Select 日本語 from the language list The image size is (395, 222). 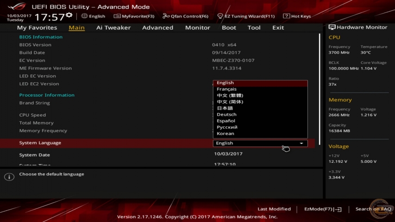point(260,108)
